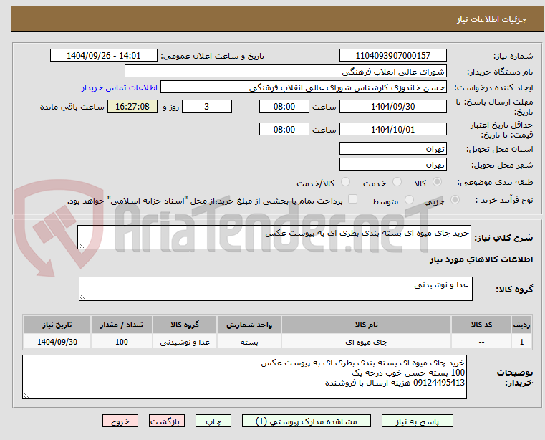Click the resize handle of شرح کلی نیاز box
Image resolution: width=545 pixels, height=440 pixels.
point(81,246)
